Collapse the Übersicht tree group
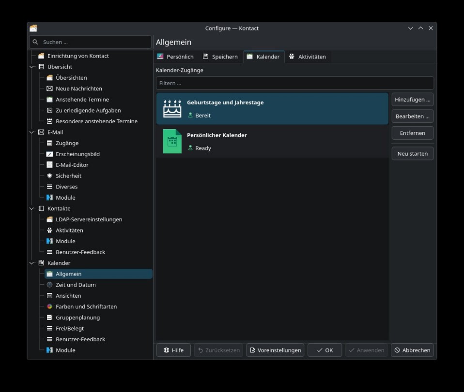 click(x=32, y=67)
